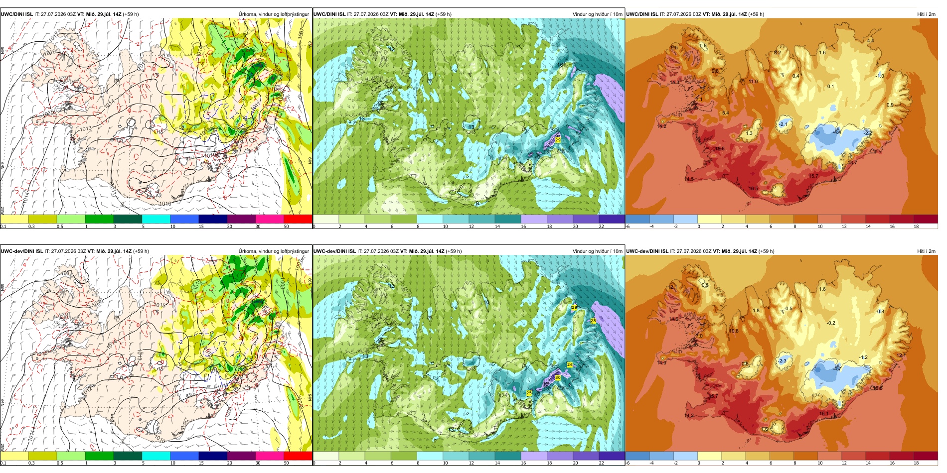The image size is (947, 473).
Task: Click the -4.7 glacier temperature on UWC-dev temperature map
Action: point(836,368)
